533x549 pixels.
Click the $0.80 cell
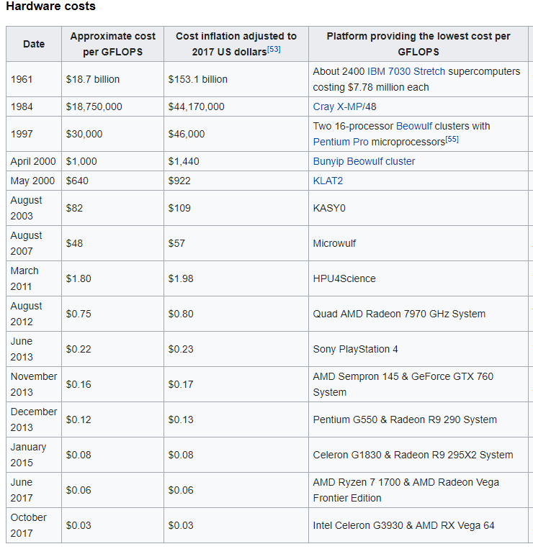coord(236,314)
